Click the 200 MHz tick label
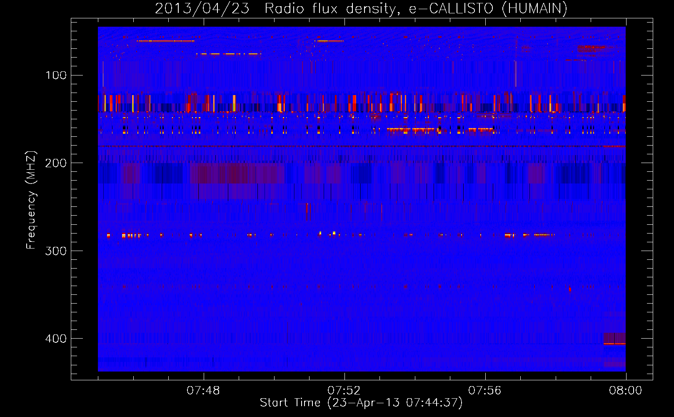Image resolution: width=674 pixels, height=417 pixels. (56, 163)
